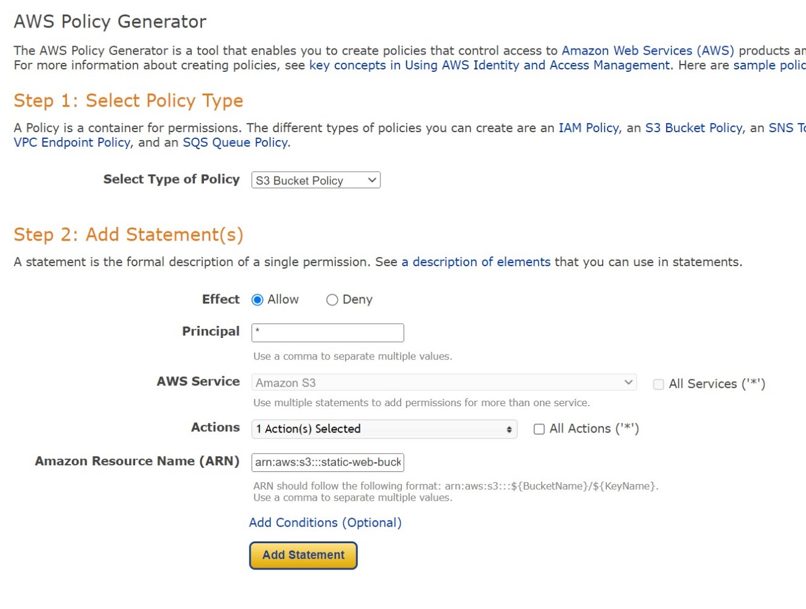The height and width of the screenshot is (609, 806).
Task: Expand the Actions selection dropdown
Action: tap(384, 429)
